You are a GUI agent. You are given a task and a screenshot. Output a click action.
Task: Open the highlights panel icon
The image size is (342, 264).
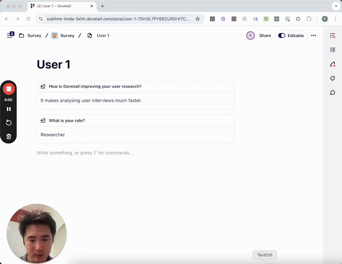[332, 64]
